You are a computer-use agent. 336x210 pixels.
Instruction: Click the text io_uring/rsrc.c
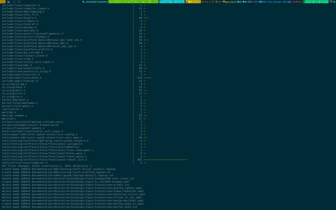point(14,94)
